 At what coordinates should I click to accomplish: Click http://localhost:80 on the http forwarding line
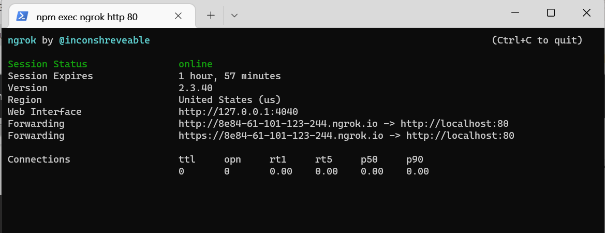[x=454, y=124]
